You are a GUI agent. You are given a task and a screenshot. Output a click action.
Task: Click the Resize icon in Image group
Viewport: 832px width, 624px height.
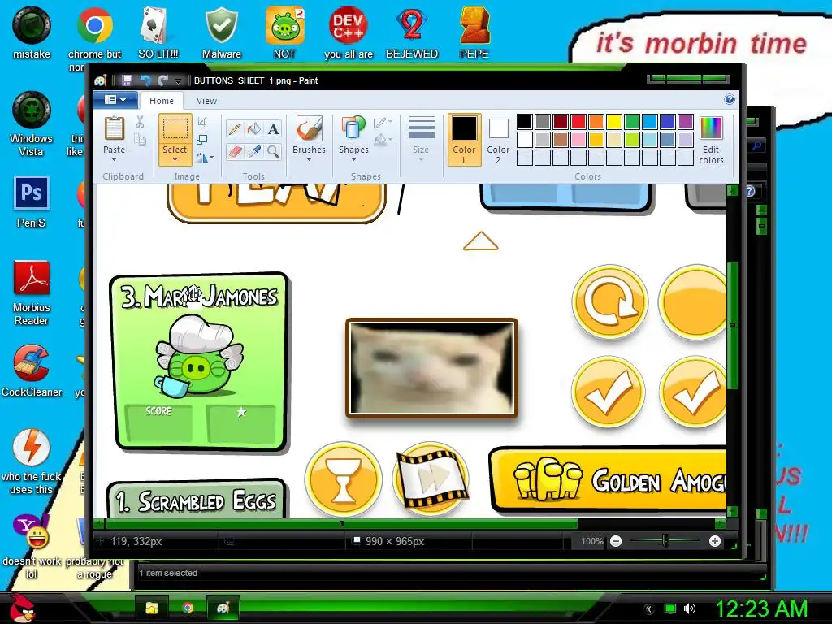[x=202, y=140]
